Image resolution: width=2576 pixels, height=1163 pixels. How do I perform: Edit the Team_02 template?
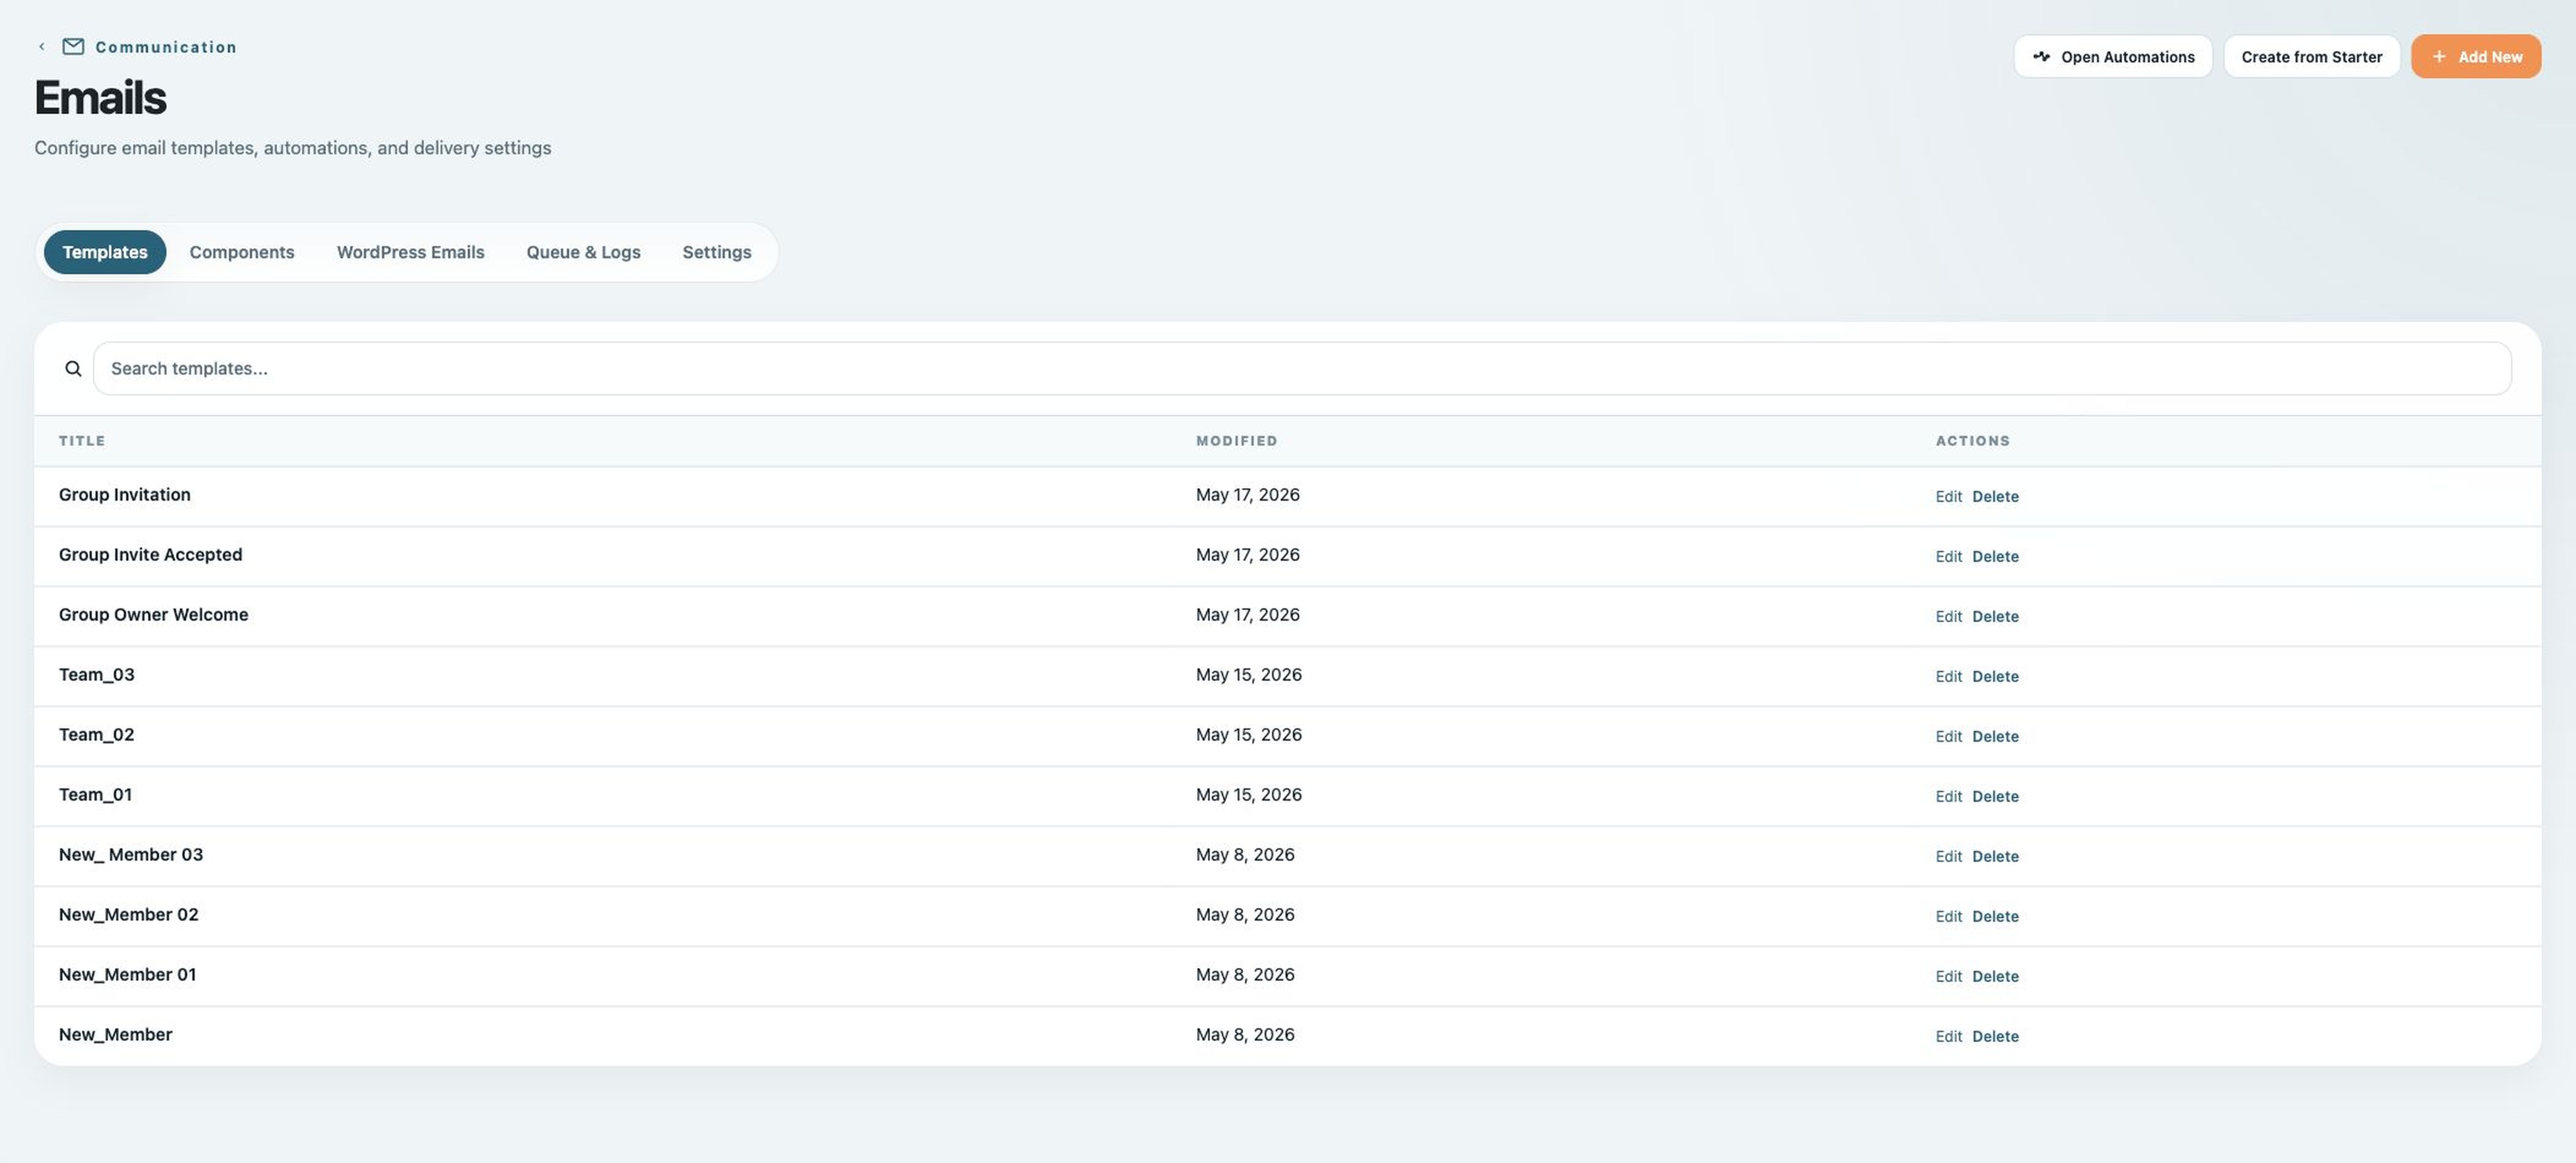point(1948,737)
